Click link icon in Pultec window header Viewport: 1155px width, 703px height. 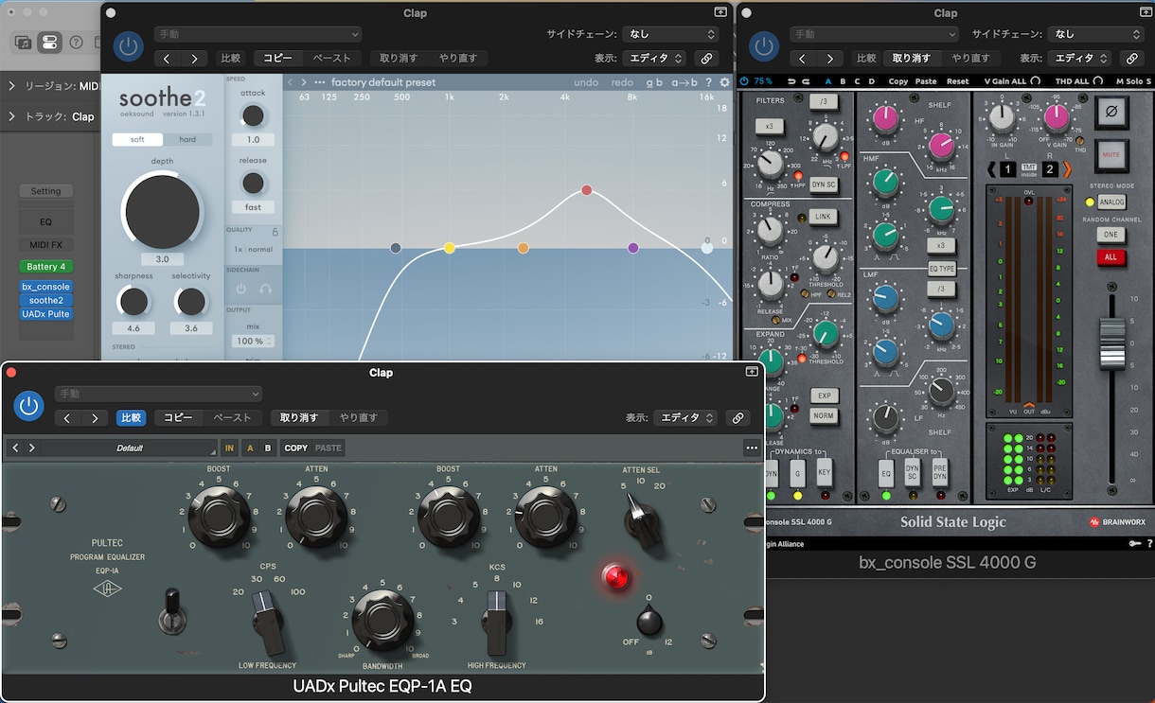point(737,417)
